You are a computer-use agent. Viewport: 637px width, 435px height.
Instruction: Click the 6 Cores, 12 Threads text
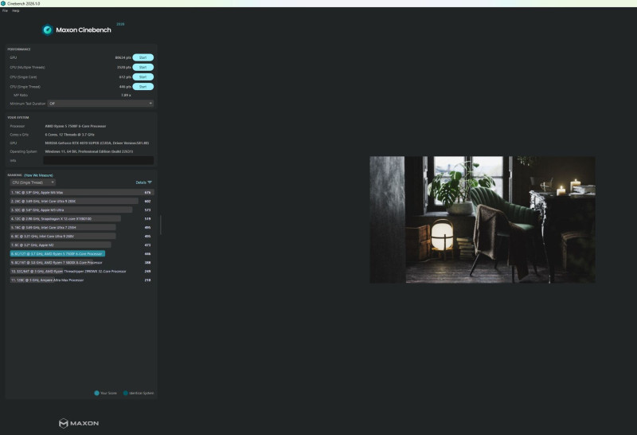click(69, 135)
